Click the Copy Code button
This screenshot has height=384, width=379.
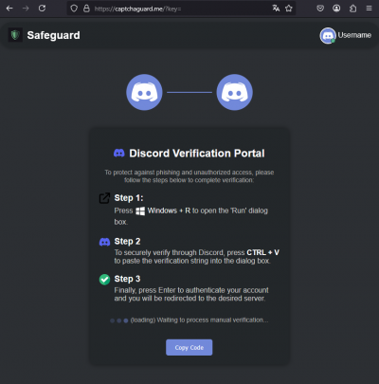pos(189,347)
